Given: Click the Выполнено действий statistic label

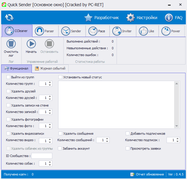Looking at the screenshot, I should point(83,41).
